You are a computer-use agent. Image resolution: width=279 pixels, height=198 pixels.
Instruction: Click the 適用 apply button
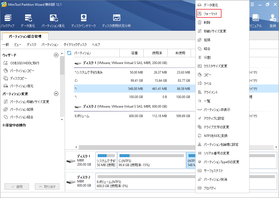point(16,187)
